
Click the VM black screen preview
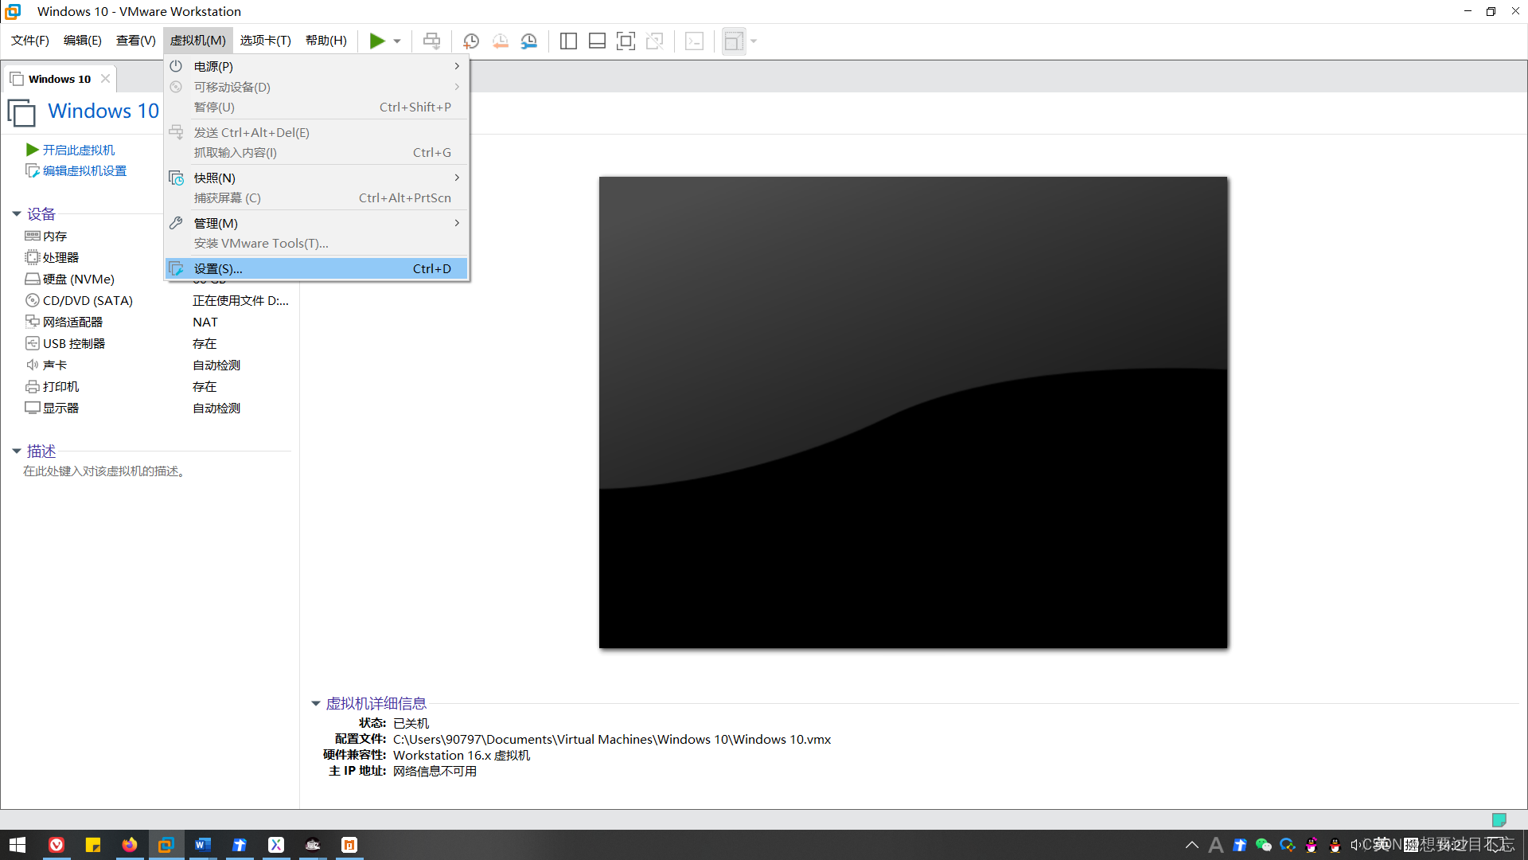(913, 412)
